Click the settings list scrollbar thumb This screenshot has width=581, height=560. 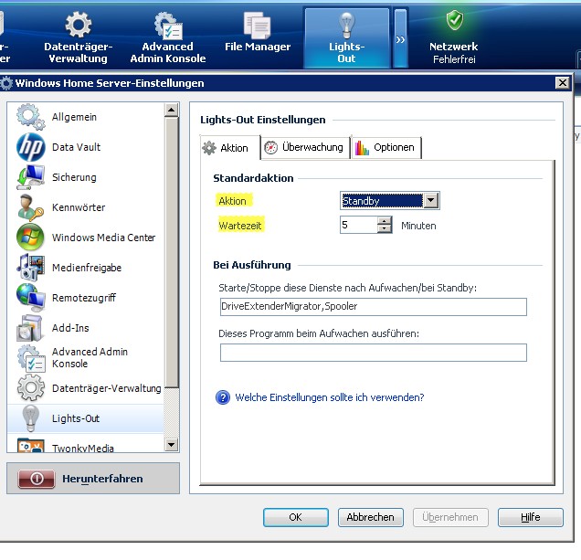pos(172,253)
